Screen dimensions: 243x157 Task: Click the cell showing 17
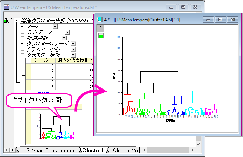pos(75,82)
